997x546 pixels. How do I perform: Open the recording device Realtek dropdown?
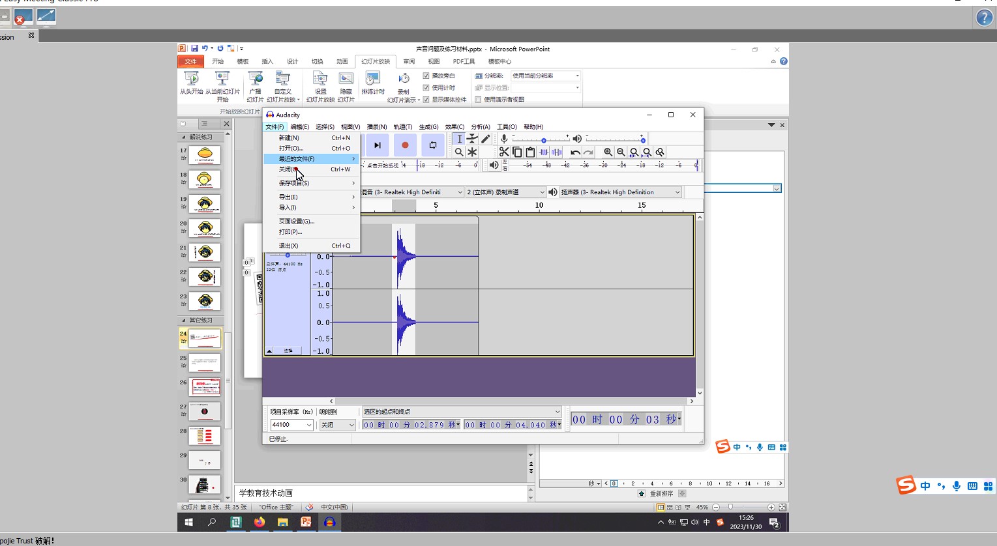[x=411, y=192]
